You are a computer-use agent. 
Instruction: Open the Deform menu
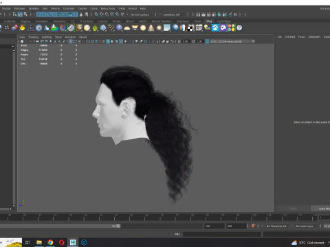[55, 8]
